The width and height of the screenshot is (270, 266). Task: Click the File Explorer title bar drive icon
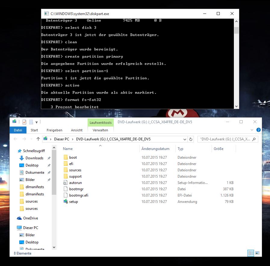coord(14,121)
